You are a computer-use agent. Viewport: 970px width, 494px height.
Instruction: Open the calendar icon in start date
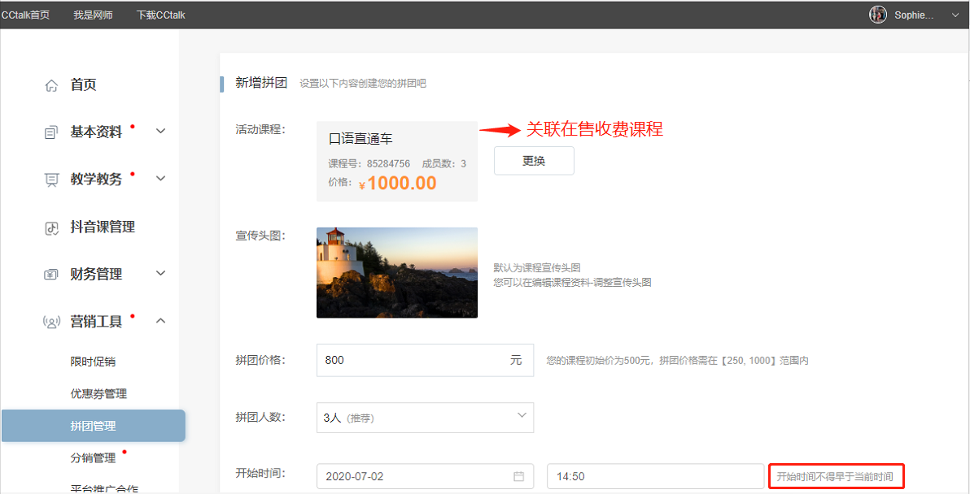point(519,476)
